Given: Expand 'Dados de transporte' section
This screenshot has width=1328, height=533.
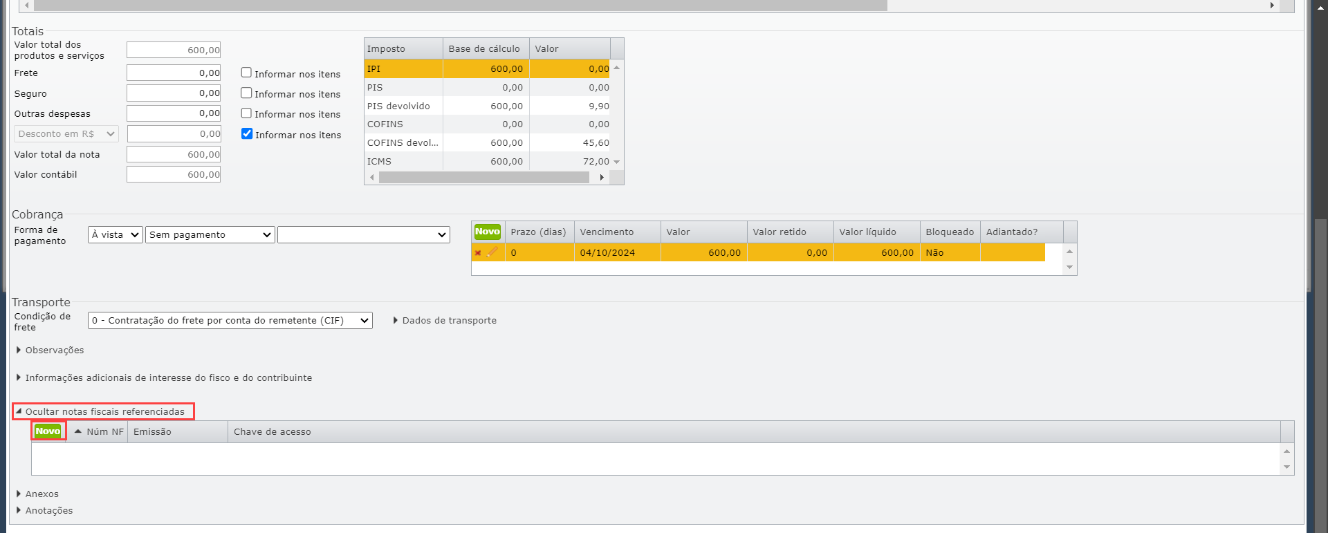Looking at the screenshot, I should click(445, 321).
